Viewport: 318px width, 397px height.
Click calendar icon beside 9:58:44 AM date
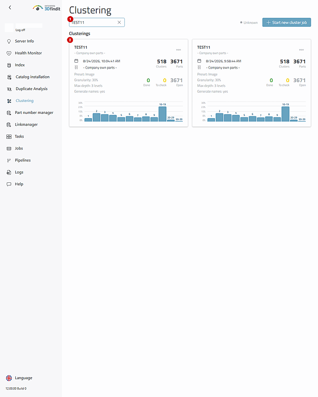199,61
